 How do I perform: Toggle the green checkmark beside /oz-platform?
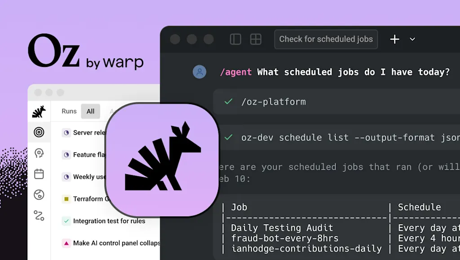[x=228, y=101]
